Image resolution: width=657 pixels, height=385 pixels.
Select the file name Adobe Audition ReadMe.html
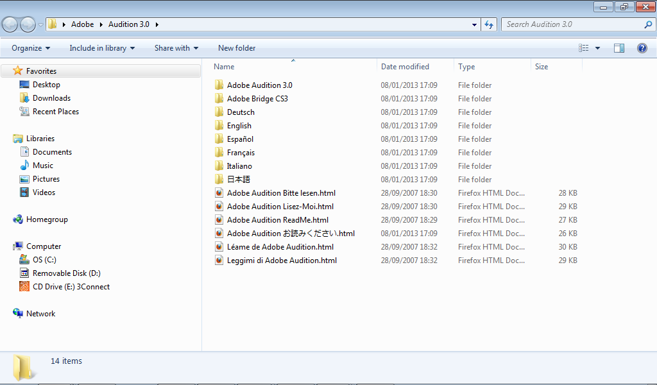(x=278, y=220)
